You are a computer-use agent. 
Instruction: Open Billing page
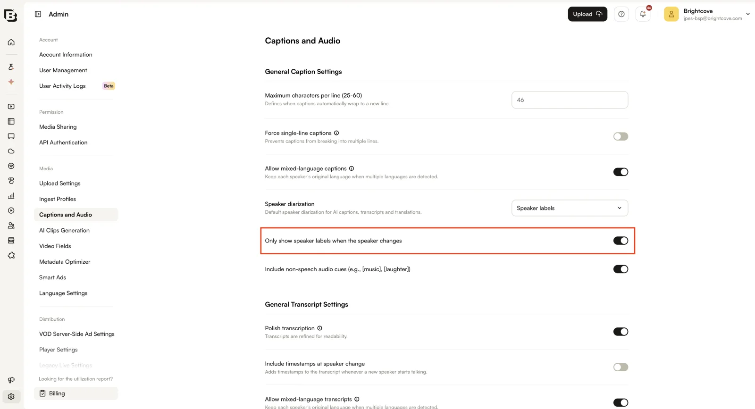[x=76, y=393]
